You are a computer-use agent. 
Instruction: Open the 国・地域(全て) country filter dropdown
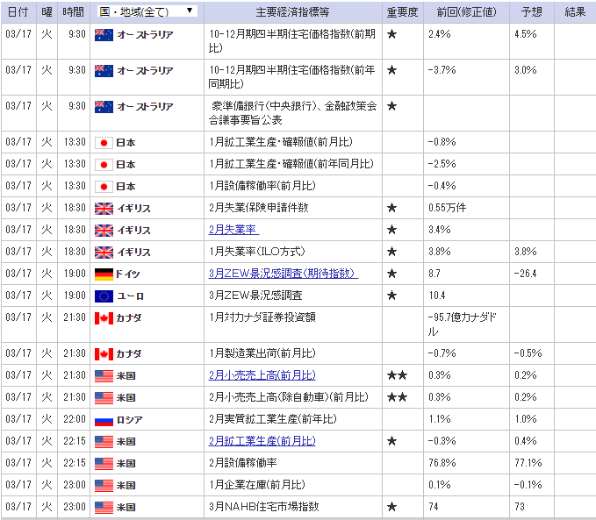[147, 11]
